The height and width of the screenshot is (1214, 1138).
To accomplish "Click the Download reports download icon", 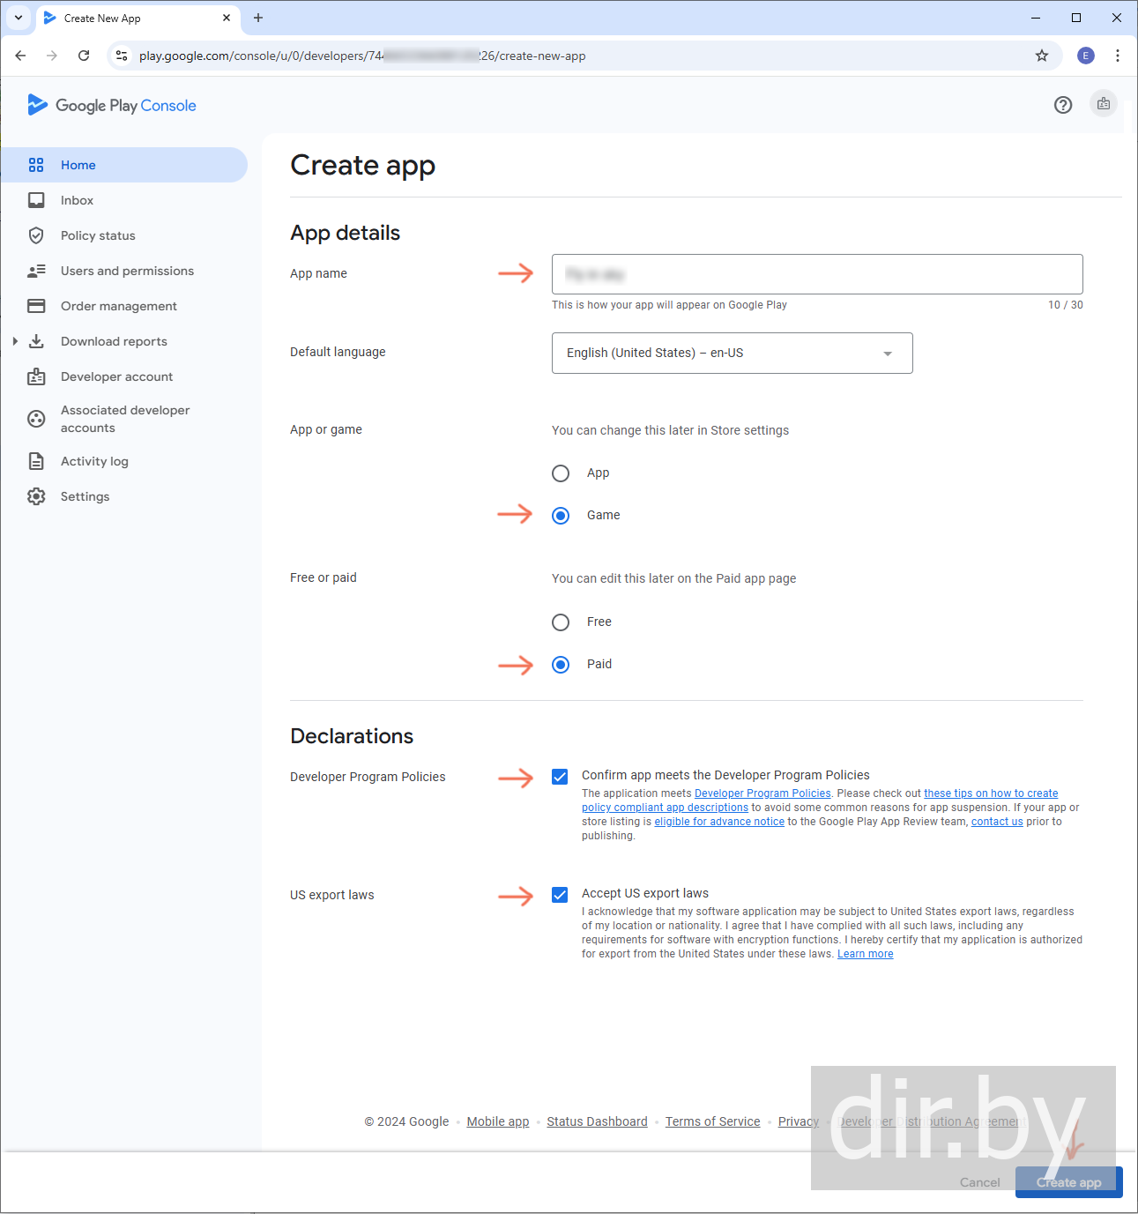I will point(36,341).
